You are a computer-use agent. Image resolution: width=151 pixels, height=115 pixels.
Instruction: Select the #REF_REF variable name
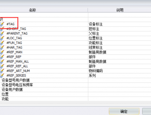[14, 57]
